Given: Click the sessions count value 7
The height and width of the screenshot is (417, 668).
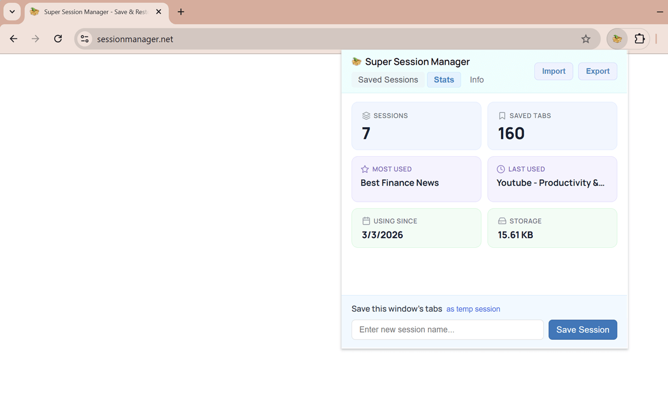Looking at the screenshot, I should pos(366,133).
